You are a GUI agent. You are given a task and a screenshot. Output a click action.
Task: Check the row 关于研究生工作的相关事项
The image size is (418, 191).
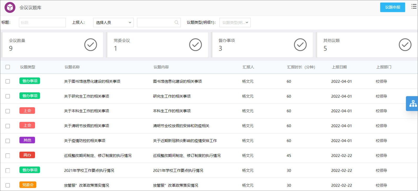8,96
